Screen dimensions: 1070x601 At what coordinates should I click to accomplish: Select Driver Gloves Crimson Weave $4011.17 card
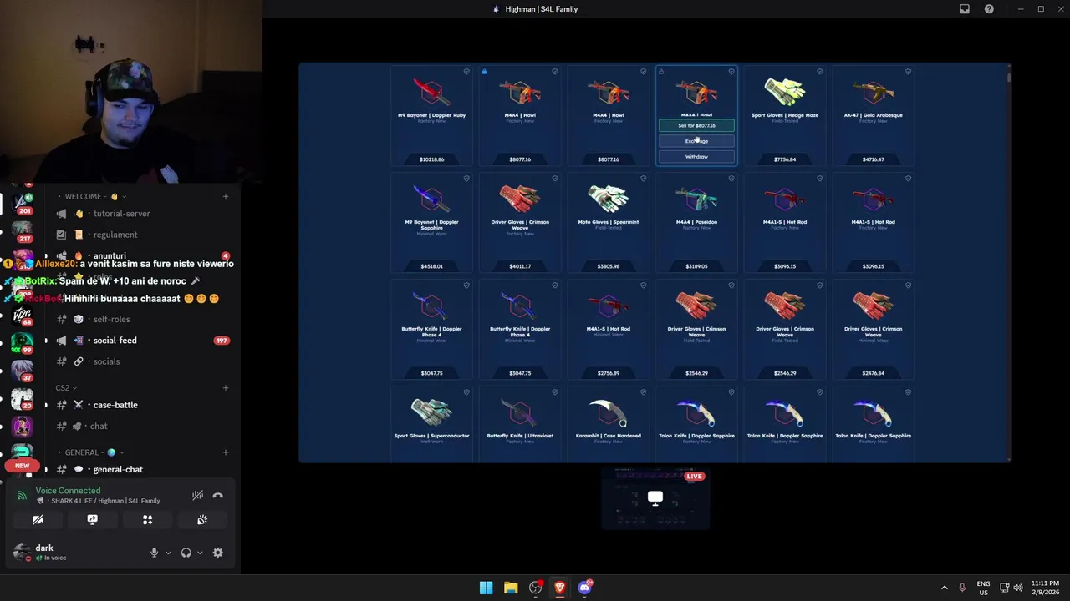520,223
